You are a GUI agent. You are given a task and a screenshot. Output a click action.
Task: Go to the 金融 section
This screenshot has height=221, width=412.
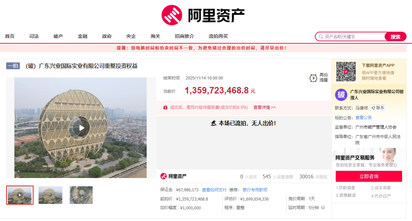pos(82,36)
